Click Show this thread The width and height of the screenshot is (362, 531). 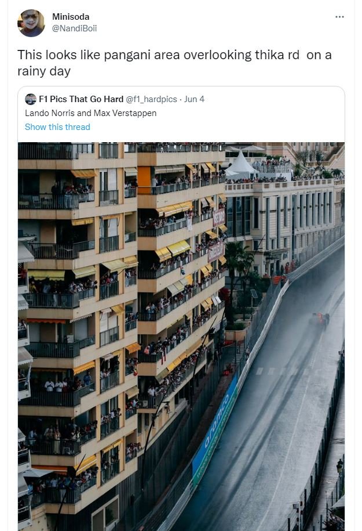click(x=57, y=127)
